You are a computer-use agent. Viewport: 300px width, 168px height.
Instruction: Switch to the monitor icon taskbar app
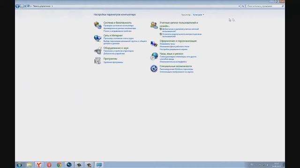coord(99,165)
